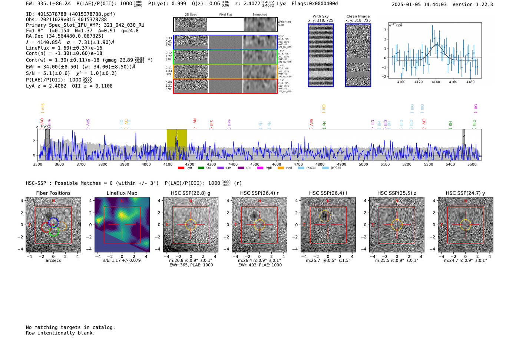The image size is (519, 353).
Task: Click the purple CIV legend swatch
Action: coord(221,168)
